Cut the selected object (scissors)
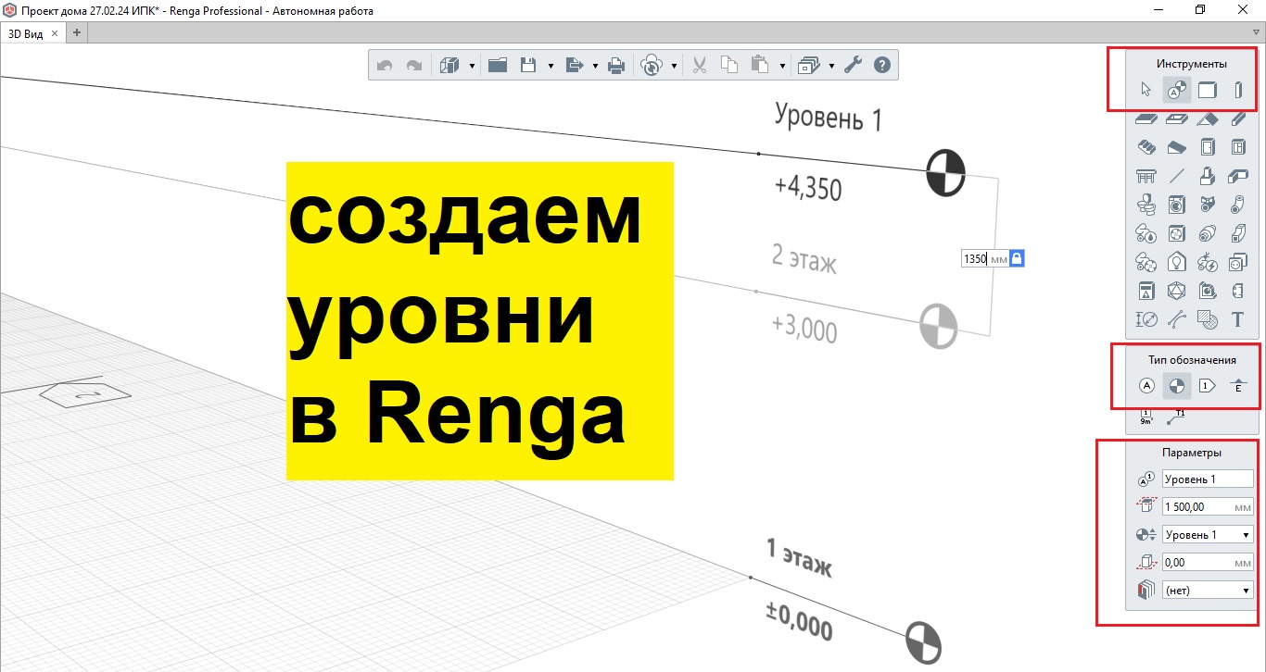 [x=700, y=66]
